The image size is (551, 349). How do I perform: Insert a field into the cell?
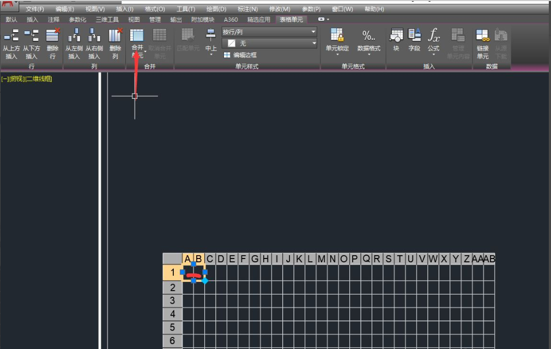click(x=414, y=40)
